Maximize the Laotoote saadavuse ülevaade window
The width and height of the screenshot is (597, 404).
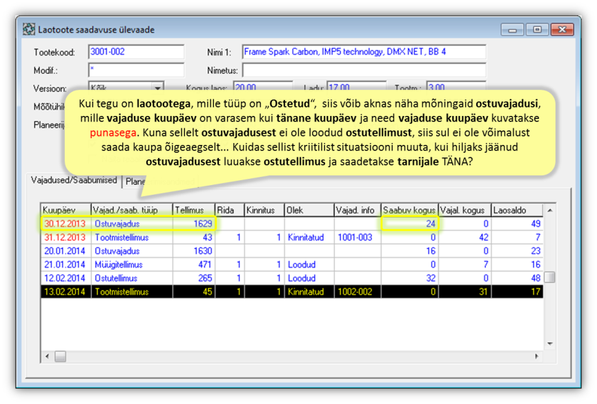point(537,30)
